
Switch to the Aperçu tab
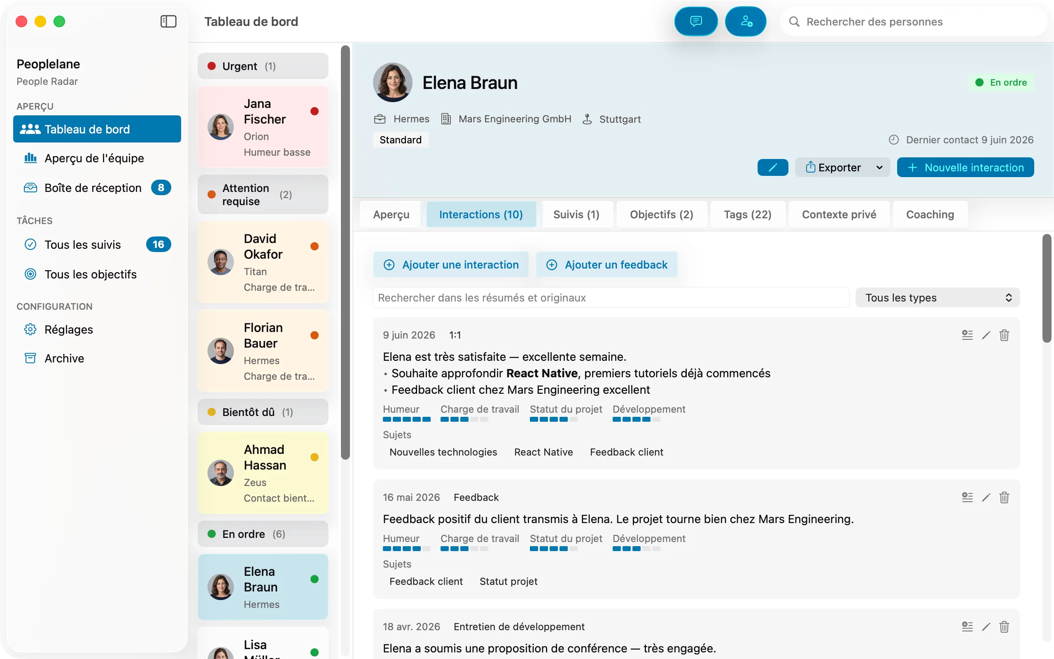click(391, 215)
